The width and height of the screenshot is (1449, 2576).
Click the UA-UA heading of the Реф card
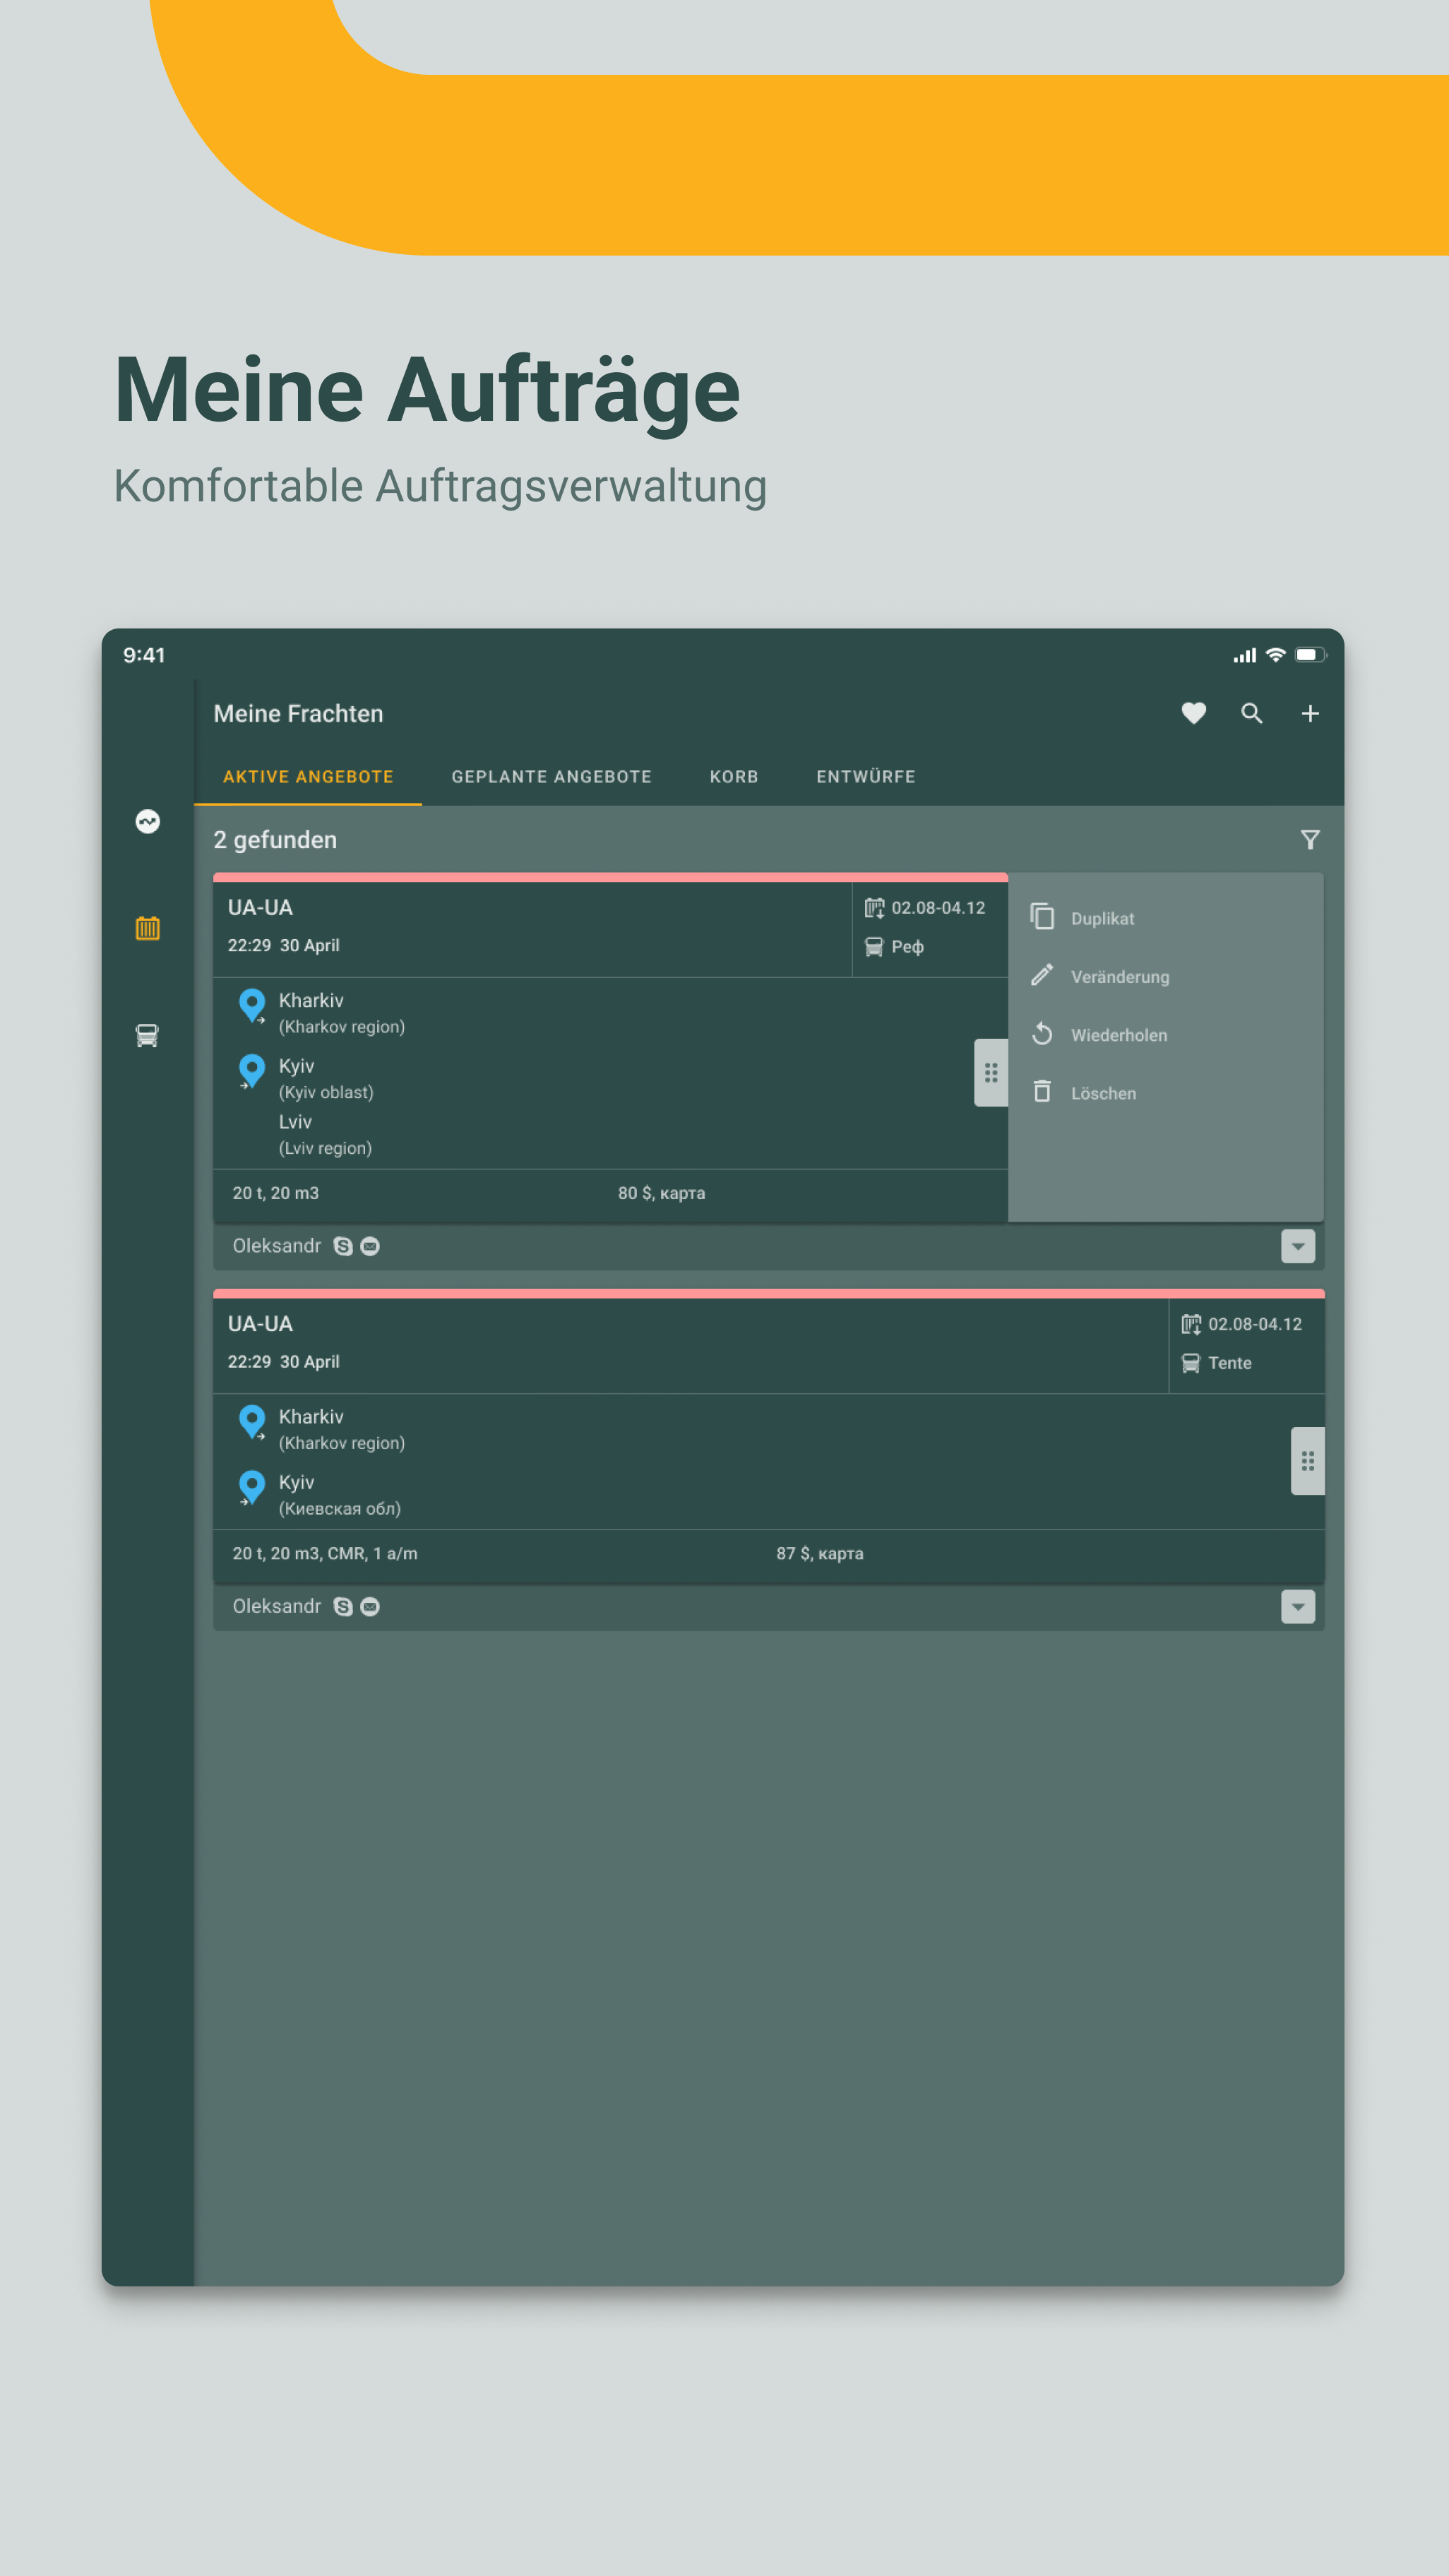(x=260, y=908)
